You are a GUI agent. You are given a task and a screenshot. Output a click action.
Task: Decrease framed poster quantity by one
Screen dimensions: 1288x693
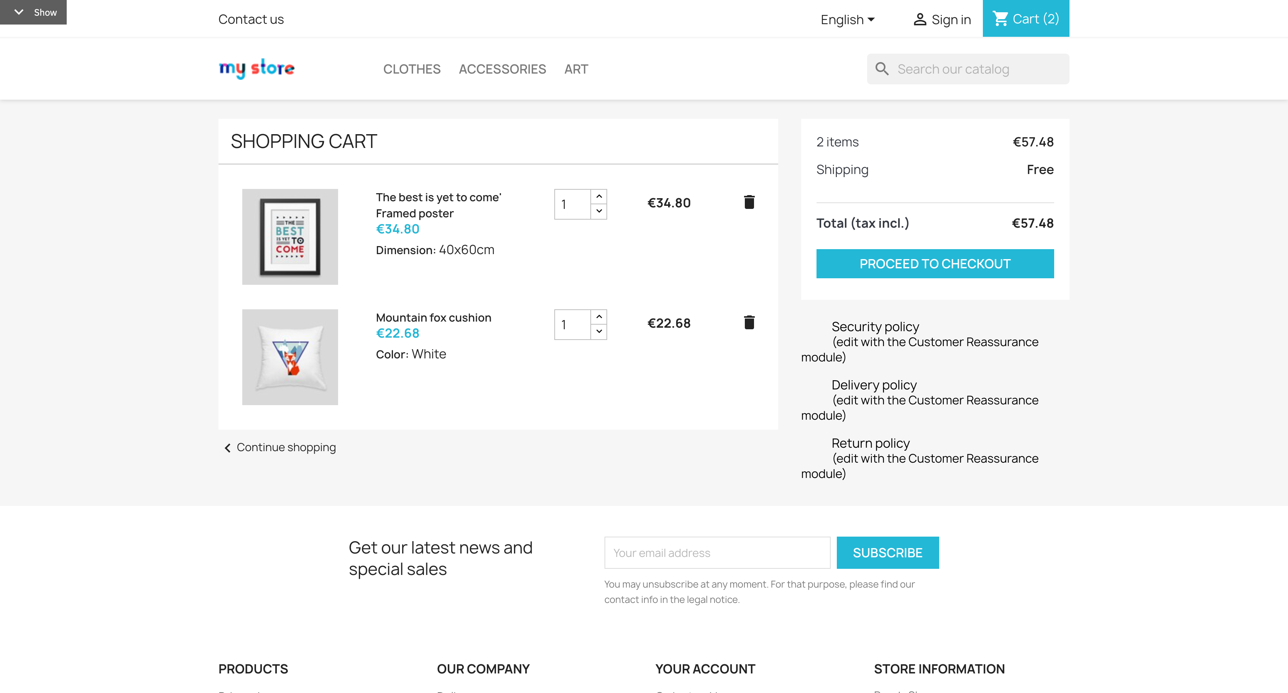pyautogui.click(x=599, y=212)
